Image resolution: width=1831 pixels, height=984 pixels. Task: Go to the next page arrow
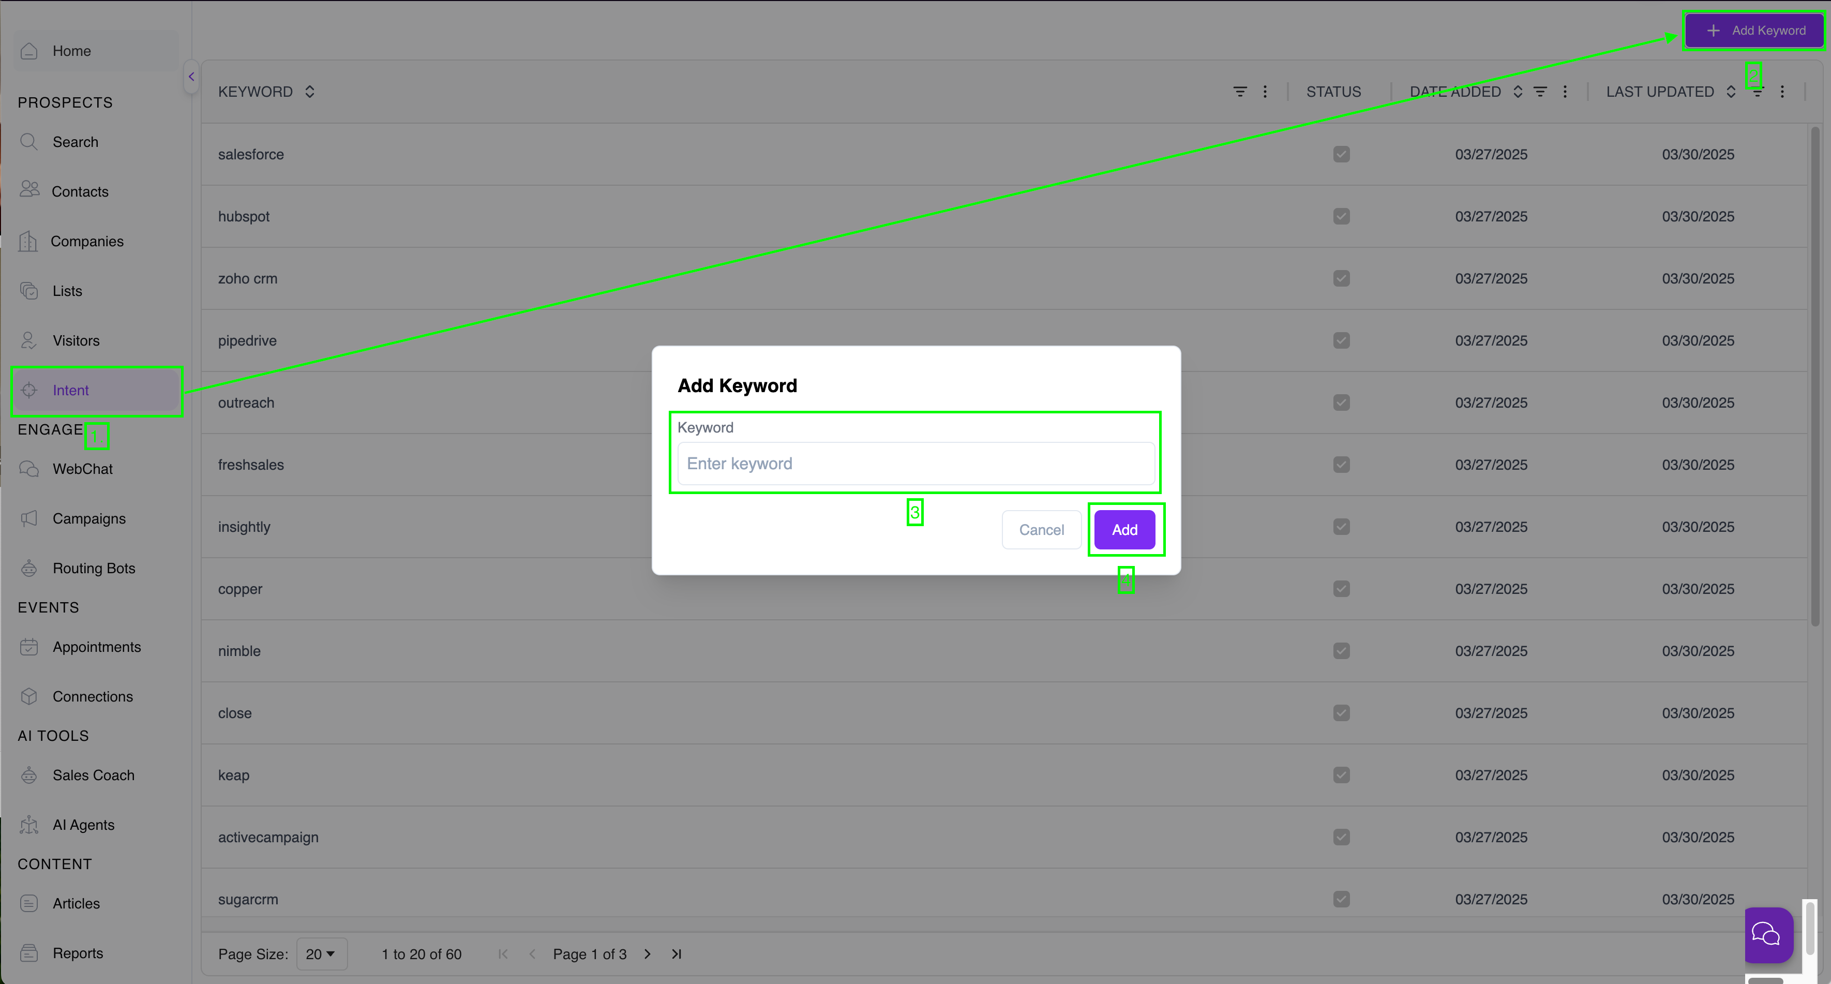pos(647,954)
